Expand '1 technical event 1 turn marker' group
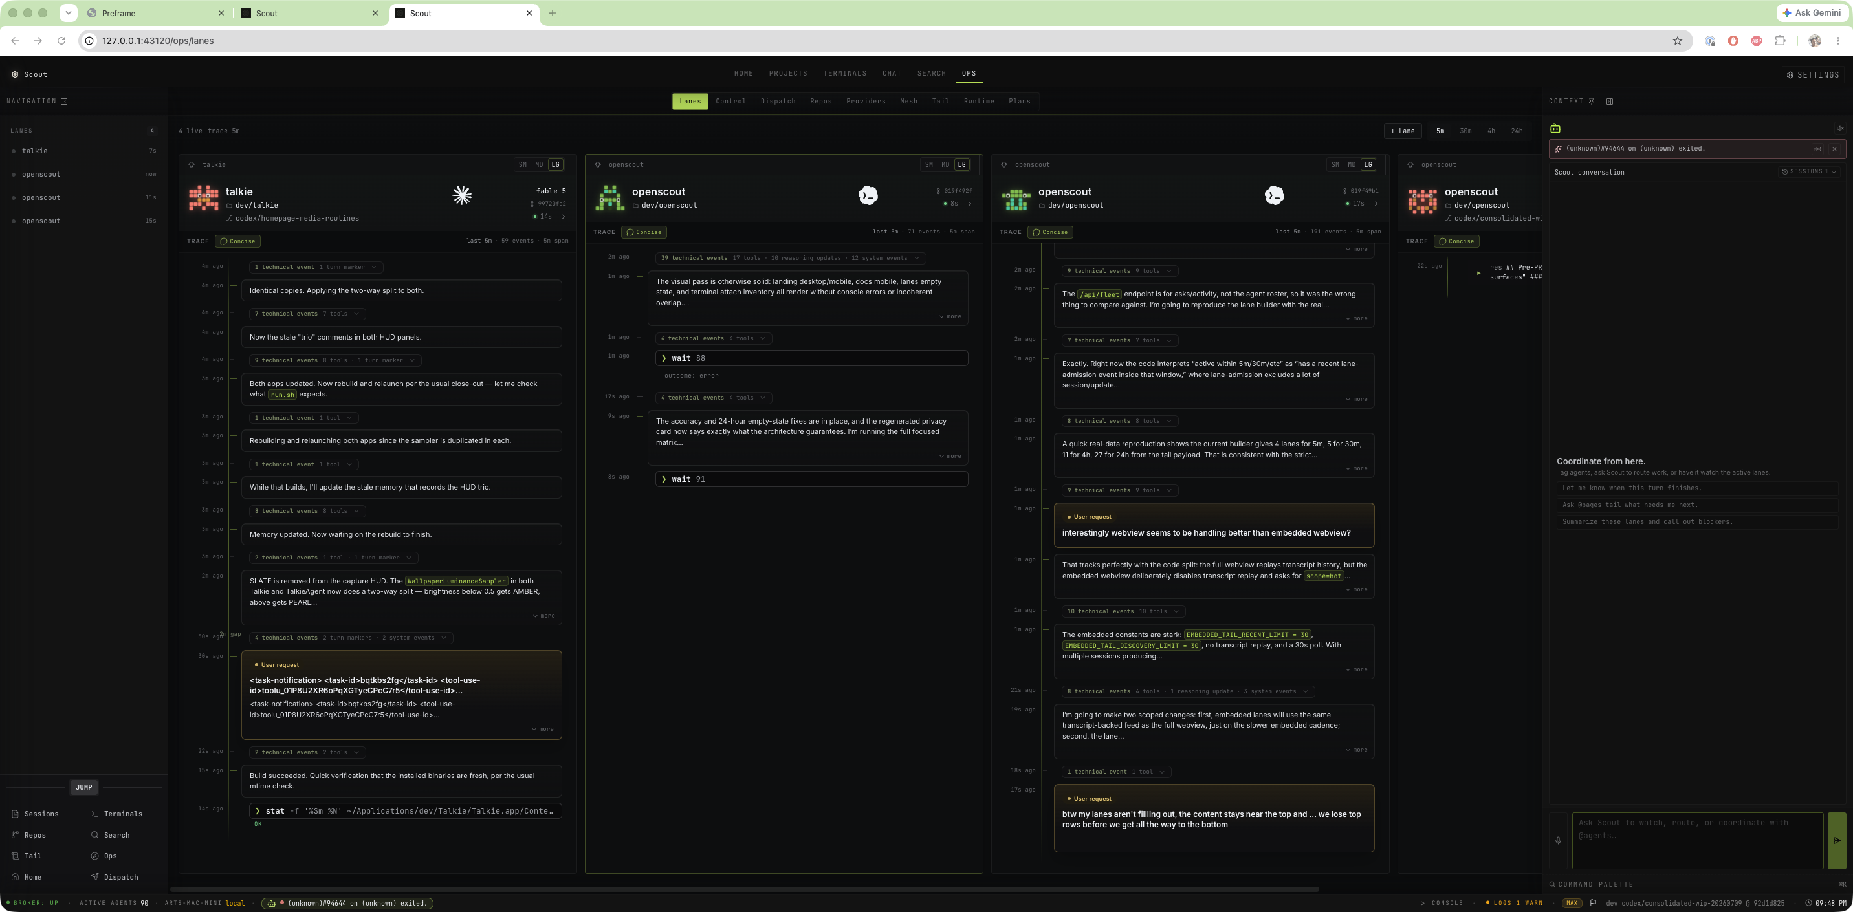Screen dimensions: 1853x912 [x=316, y=268]
